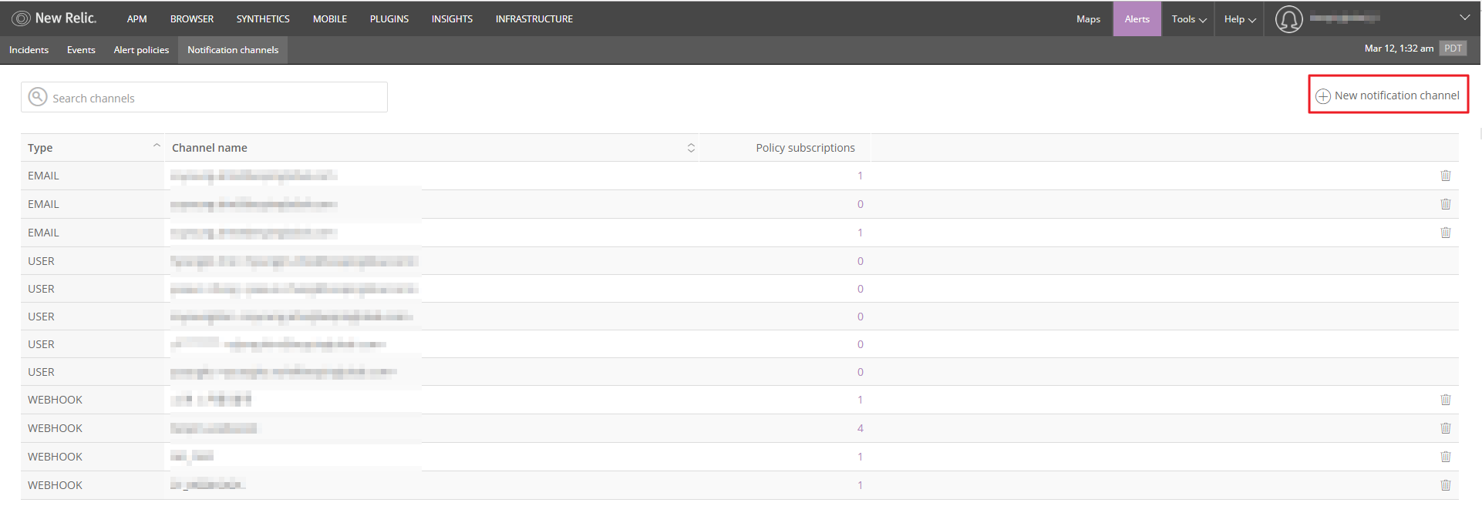Delete the first EMAIL channel via trash icon
Screen dimensions: 1482x526
pyautogui.click(x=1445, y=176)
